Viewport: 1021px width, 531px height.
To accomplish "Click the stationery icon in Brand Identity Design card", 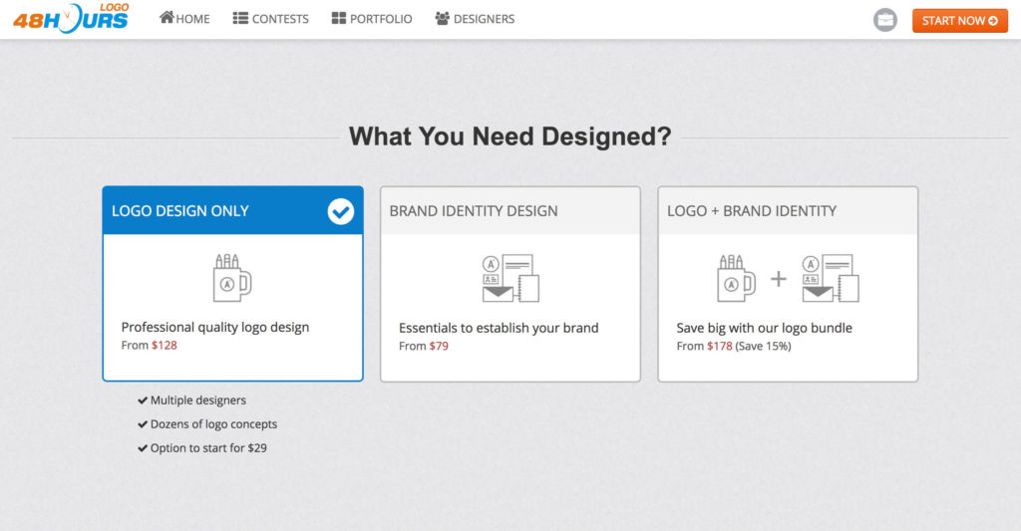I will tap(510, 278).
